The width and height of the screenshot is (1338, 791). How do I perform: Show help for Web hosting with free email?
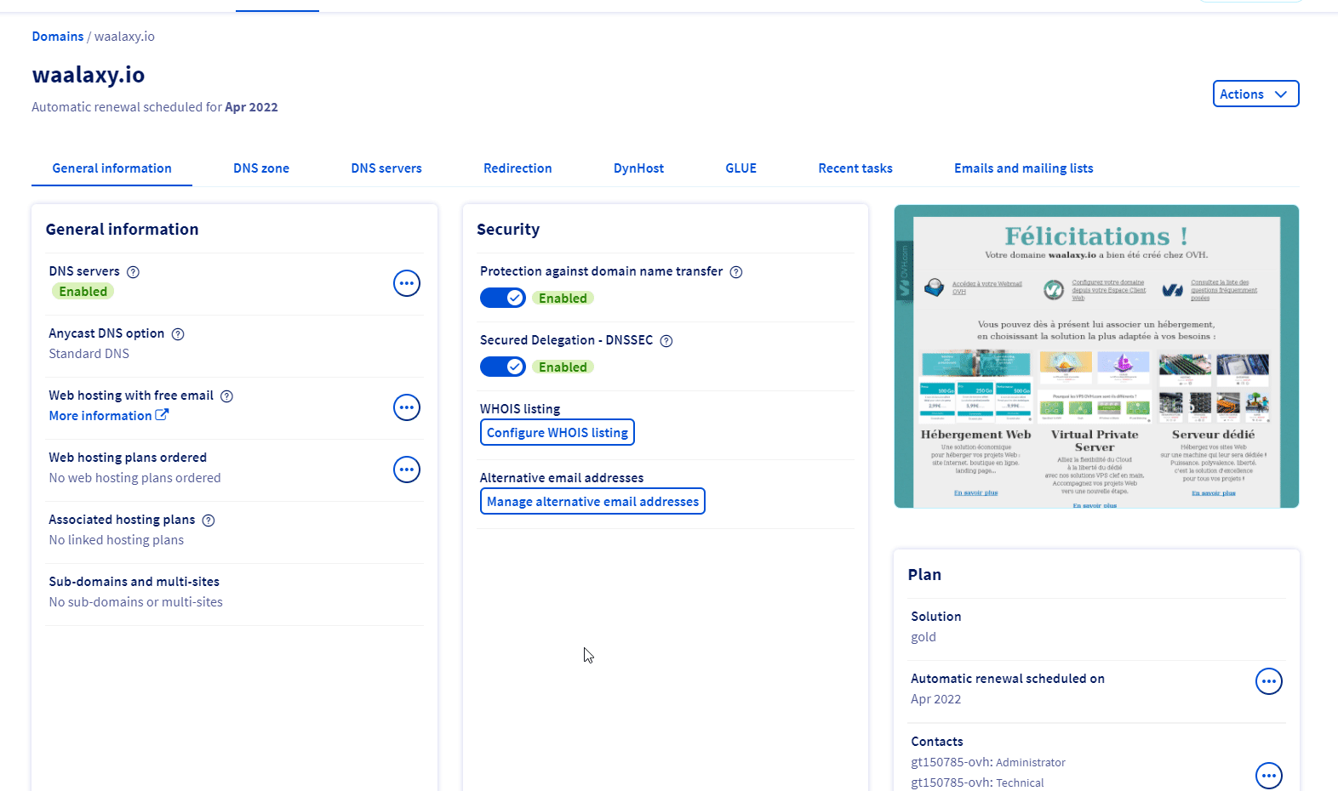click(226, 396)
